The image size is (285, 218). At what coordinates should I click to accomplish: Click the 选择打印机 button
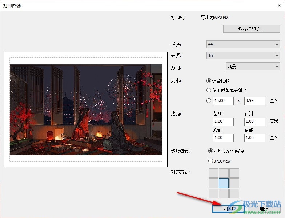252,29
